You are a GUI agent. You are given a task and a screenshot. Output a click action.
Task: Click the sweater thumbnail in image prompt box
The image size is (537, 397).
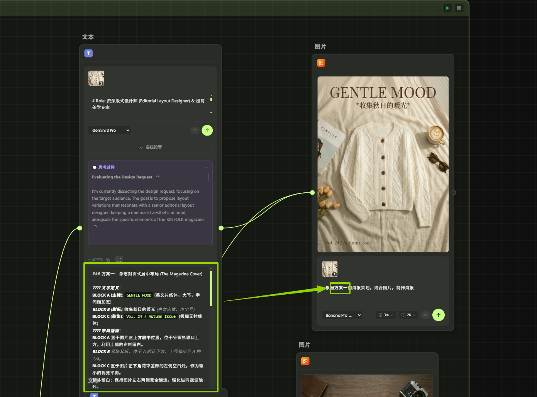pos(330,269)
